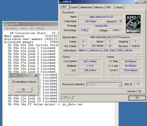Click the Revision value SH8-E4
Viewport: 147px width, 126px height.
click(136, 46)
